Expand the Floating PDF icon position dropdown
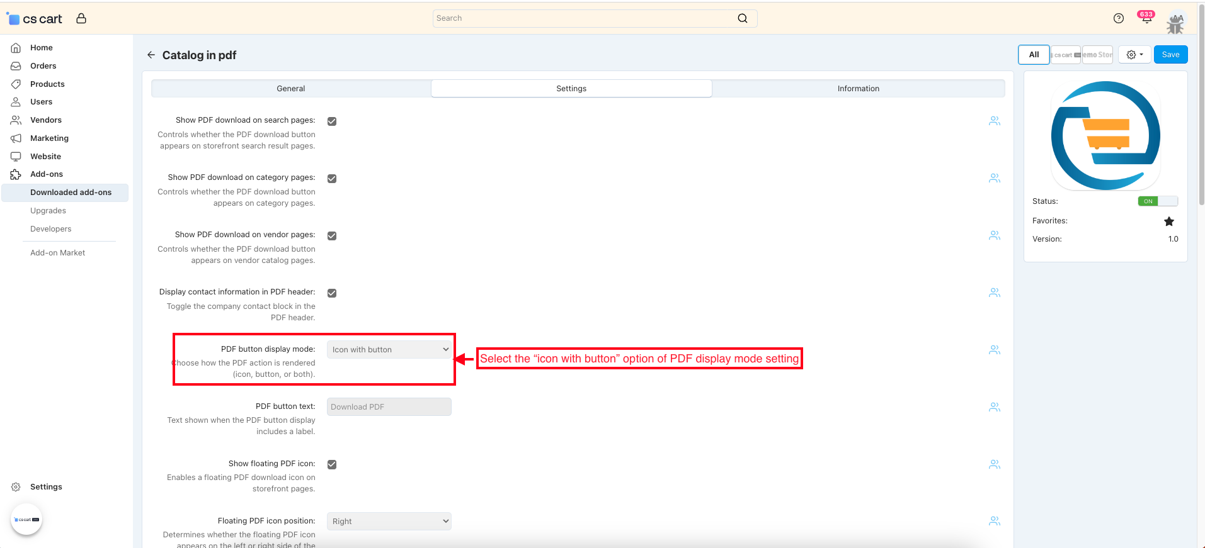1205x548 pixels. coord(389,522)
